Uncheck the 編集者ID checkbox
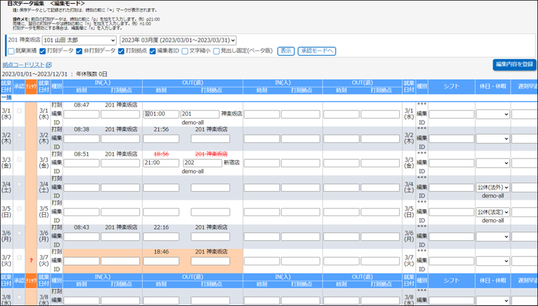The image size is (538, 306). click(153, 51)
